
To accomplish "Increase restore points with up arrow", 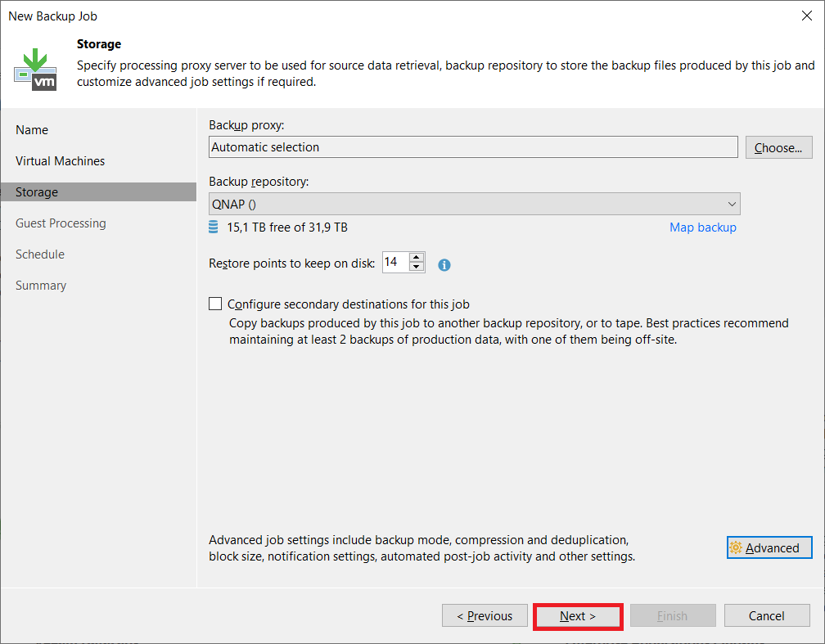I will pyautogui.click(x=417, y=258).
